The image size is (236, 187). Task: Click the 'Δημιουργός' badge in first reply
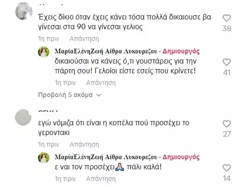pos(181,51)
